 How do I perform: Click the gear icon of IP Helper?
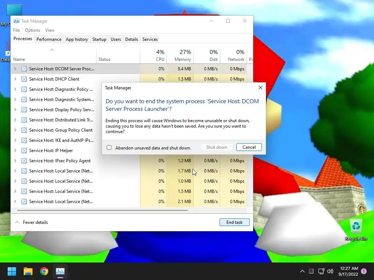[x=24, y=151]
